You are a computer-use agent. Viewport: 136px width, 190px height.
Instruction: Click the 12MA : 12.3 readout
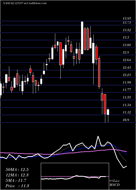[17, 175]
